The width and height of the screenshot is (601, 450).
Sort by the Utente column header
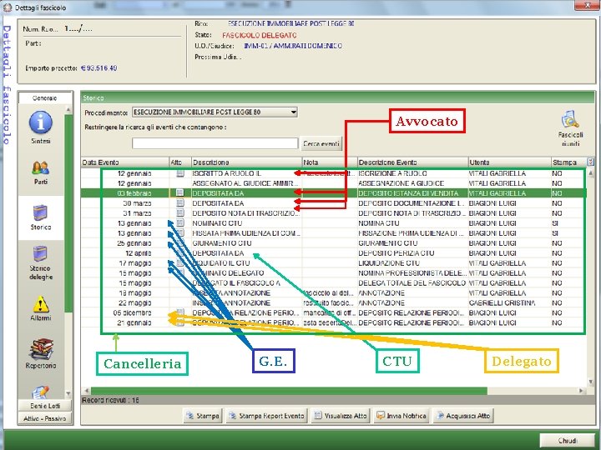pyautogui.click(x=510, y=162)
